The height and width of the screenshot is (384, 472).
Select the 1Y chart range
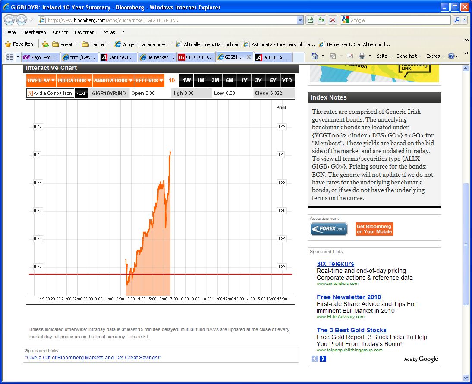[244, 81]
